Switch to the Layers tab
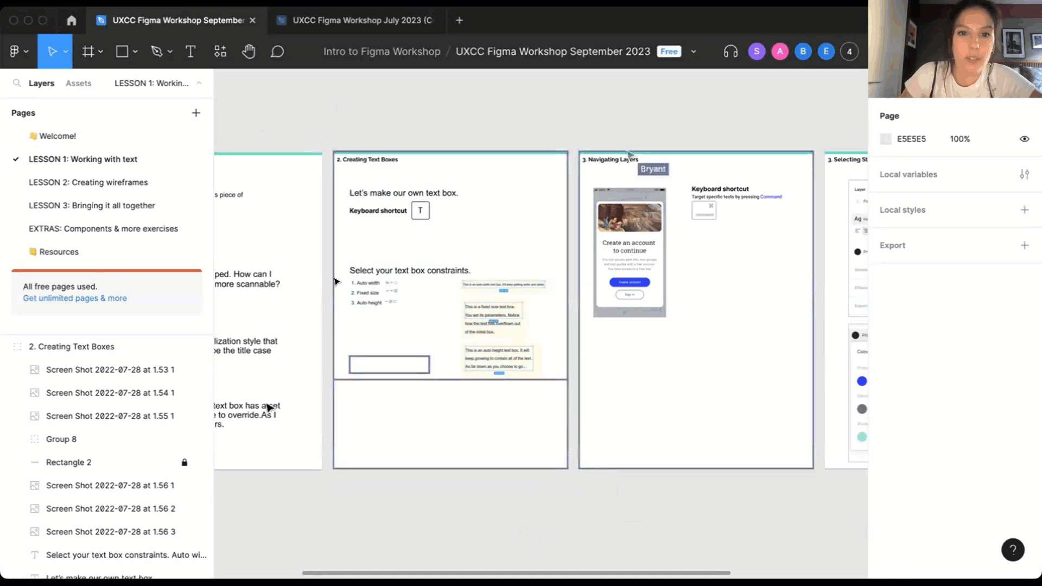Viewport: 1042px width, 586px height. click(x=41, y=83)
